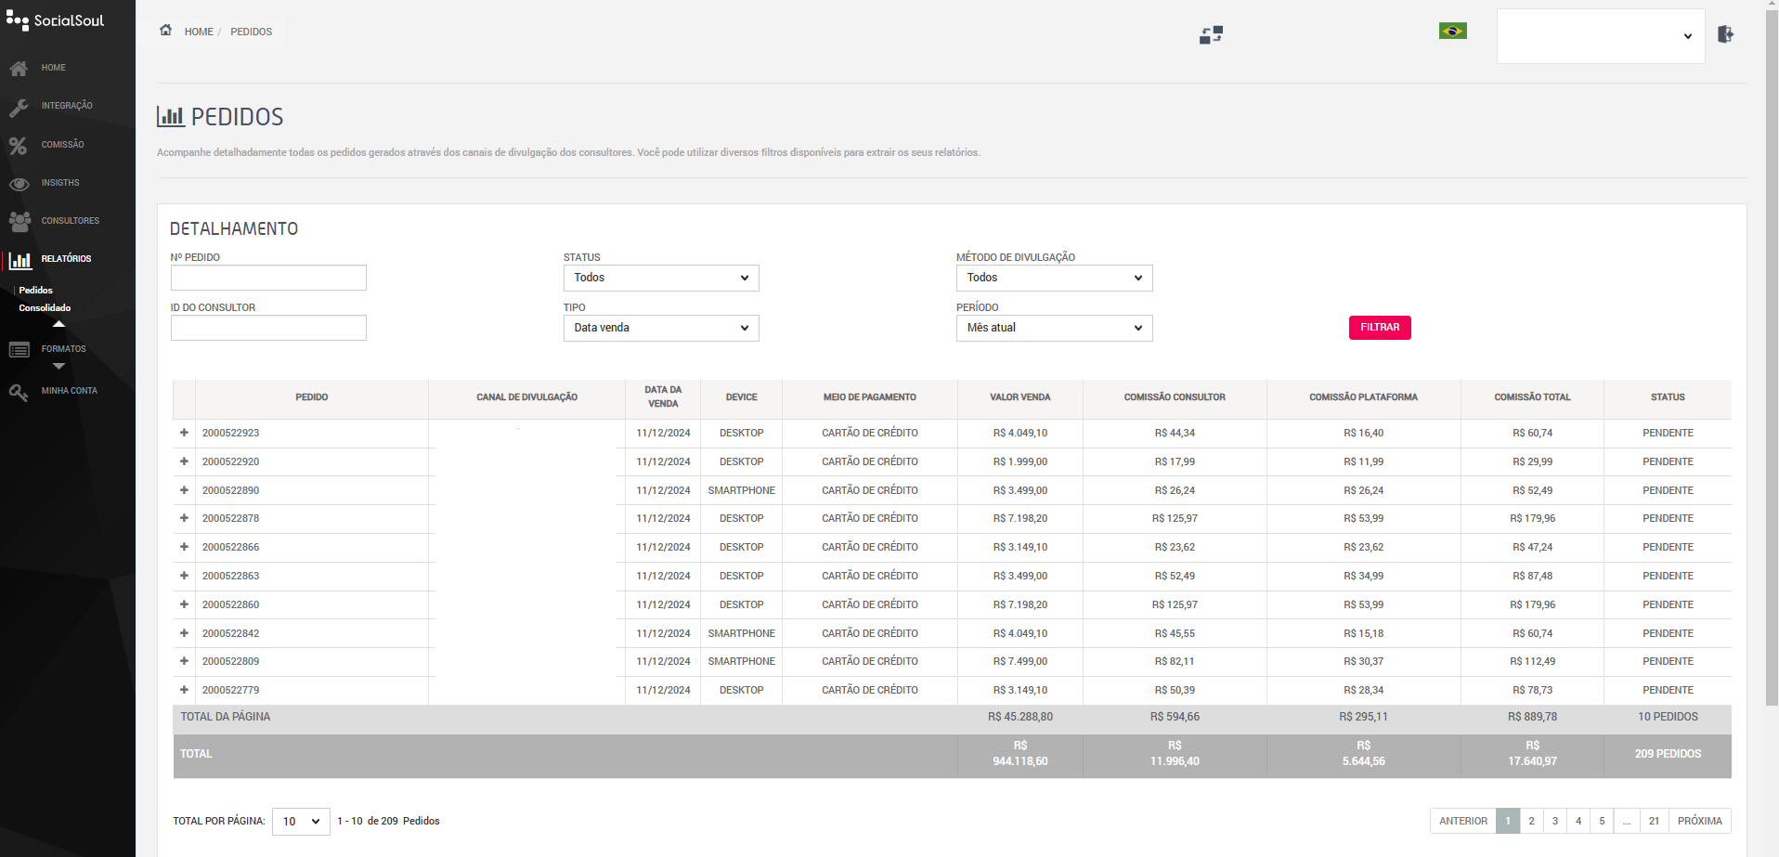Expand order 2000522923 with plus icon
The height and width of the screenshot is (857, 1779).
184,433
